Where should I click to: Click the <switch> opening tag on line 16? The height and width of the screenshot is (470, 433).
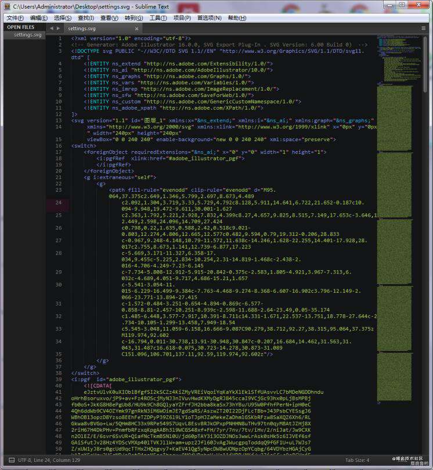[84, 146]
